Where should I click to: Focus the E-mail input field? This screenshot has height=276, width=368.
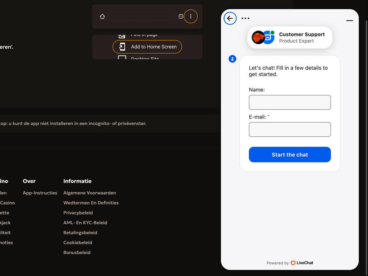[x=290, y=129]
